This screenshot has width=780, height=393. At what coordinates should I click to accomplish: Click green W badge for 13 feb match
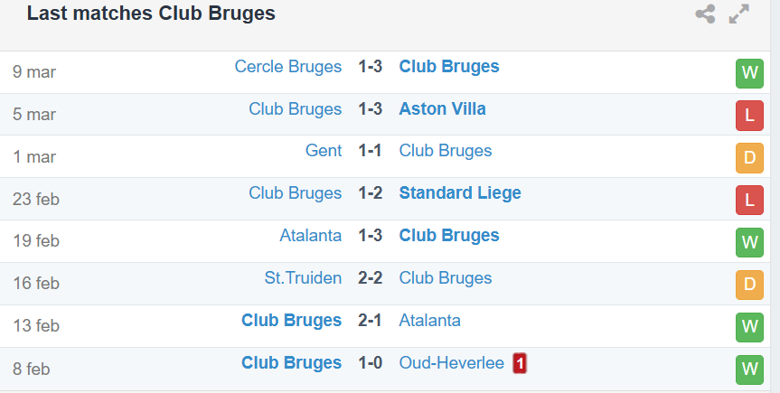coord(749,327)
